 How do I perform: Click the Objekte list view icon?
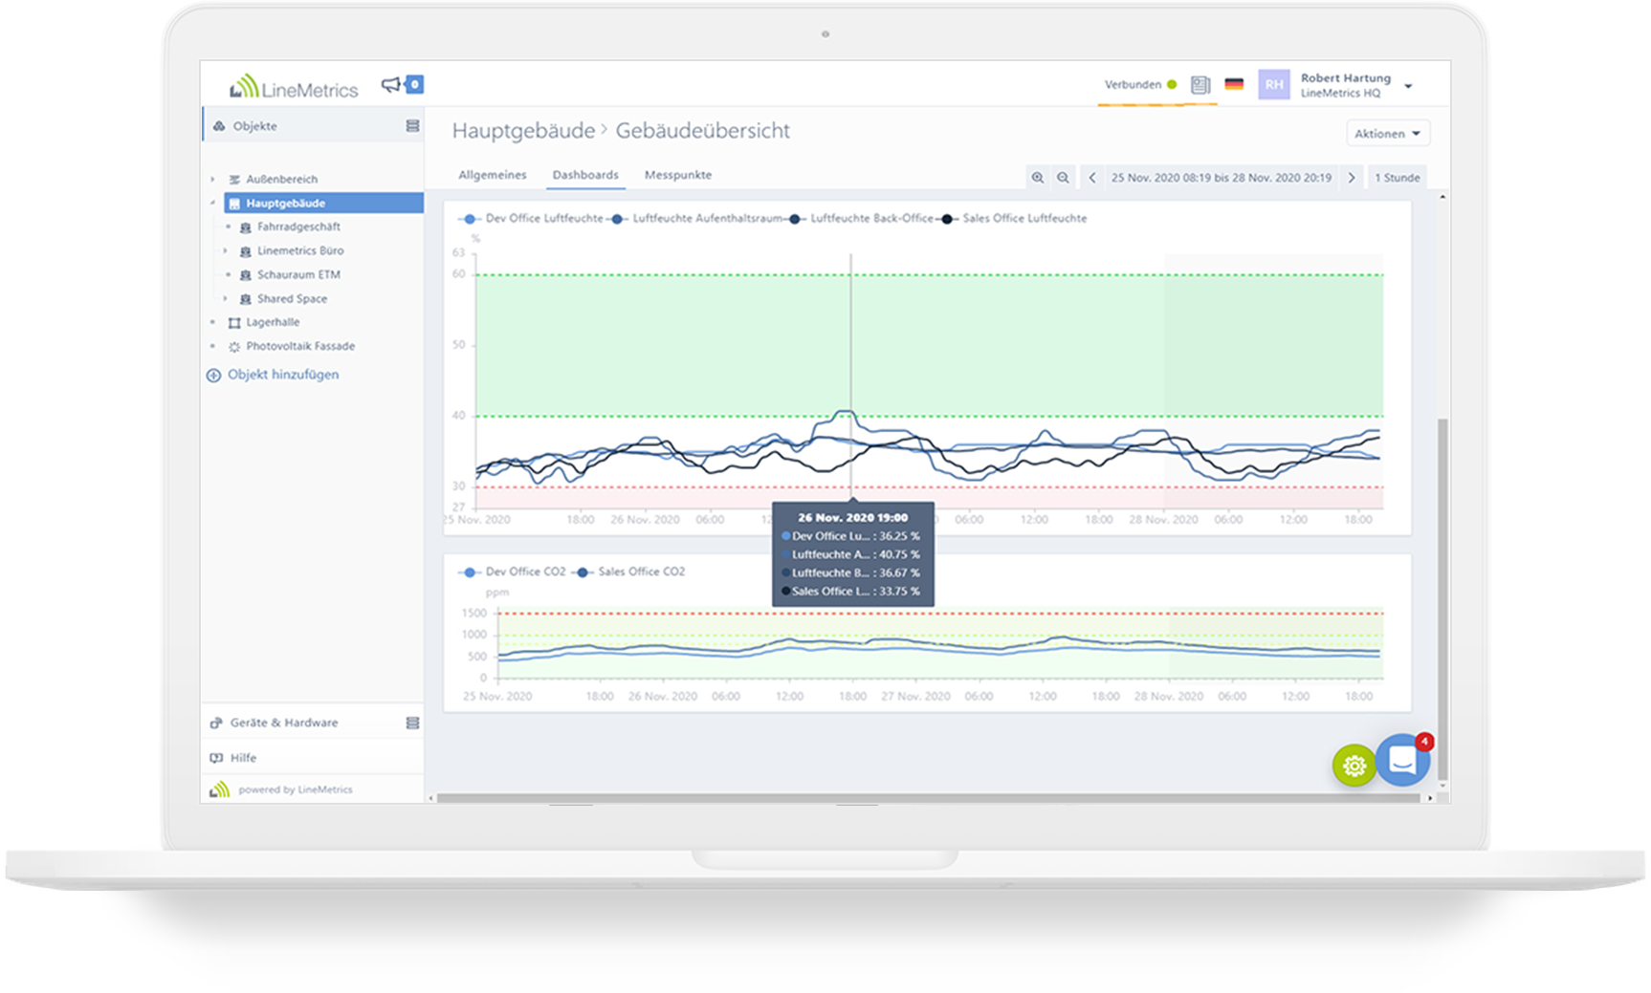[412, 126]
